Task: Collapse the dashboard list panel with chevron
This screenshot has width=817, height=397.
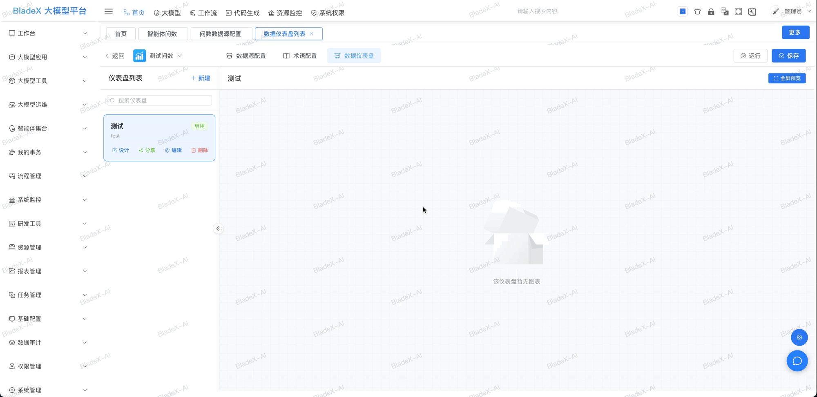Action: [218, 228]
